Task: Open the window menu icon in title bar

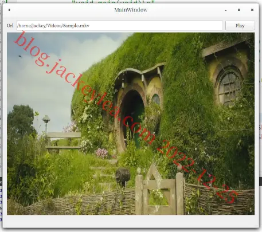Action: tap(9, 10)
